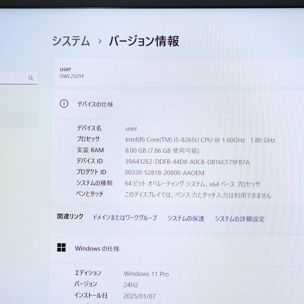Select edition value Windows 11 Pro
Image resolution: width=304 pixels, height=304 pixels.
pyautogui.click(x=146, y=274)
